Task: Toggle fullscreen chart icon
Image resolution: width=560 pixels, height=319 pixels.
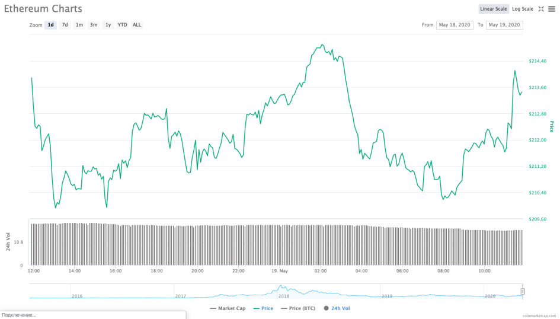Action: tap(541, 9)
